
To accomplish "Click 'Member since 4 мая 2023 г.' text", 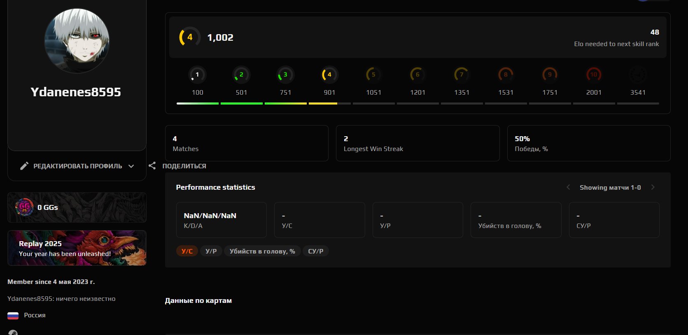I will 51,282.
